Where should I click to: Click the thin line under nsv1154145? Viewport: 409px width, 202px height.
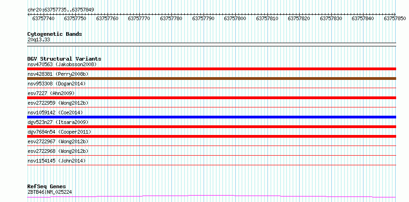[211, 165]
